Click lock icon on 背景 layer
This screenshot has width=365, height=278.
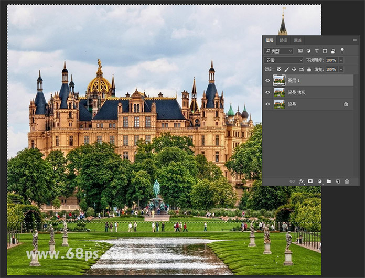(x=346, y=104)
